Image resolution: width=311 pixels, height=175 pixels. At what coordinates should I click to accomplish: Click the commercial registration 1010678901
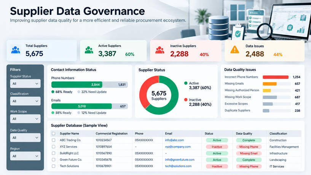point(104,166)
